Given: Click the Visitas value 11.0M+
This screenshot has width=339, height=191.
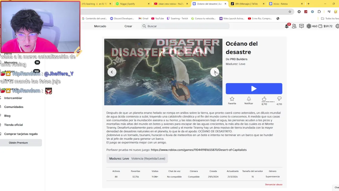Looking at the screenshot, I should [155, 177].
